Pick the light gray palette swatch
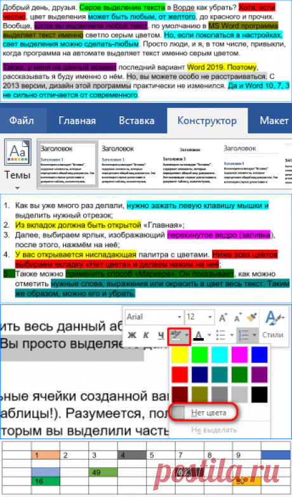The width and height of the screenshot is (292, 497). tap(239, 395)
